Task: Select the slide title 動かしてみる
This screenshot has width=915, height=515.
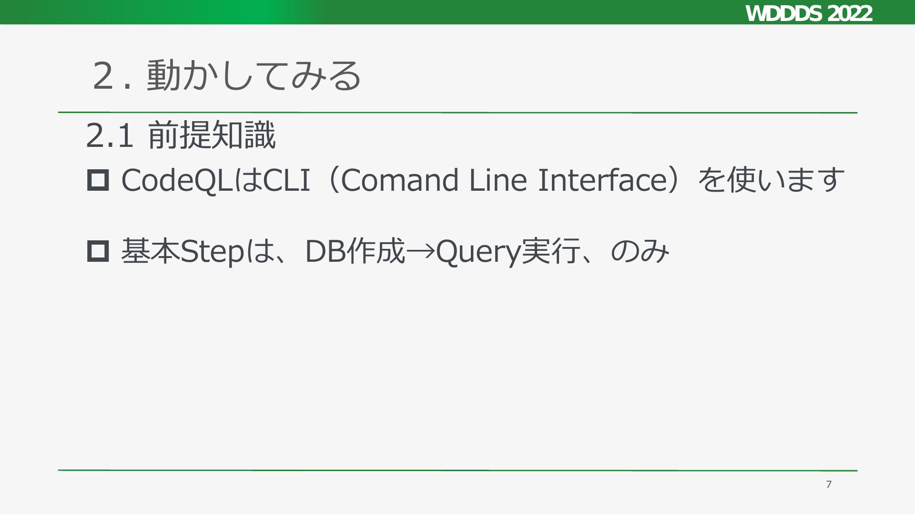Action: tap(254, 76)
